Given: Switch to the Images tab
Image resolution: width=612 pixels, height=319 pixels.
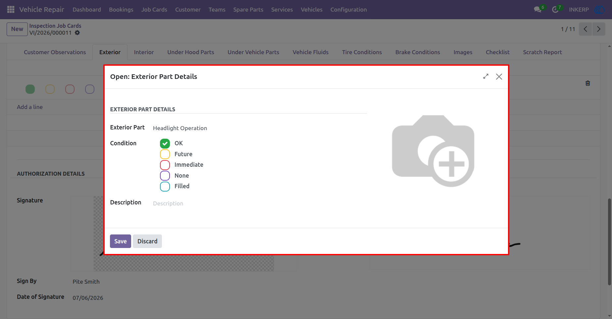Looking at the screenshot, I should point(463,52).
